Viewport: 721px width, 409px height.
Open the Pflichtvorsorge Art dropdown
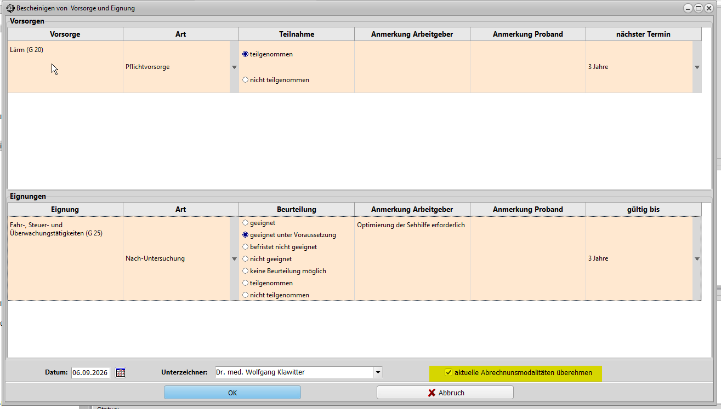coord(234,67)
